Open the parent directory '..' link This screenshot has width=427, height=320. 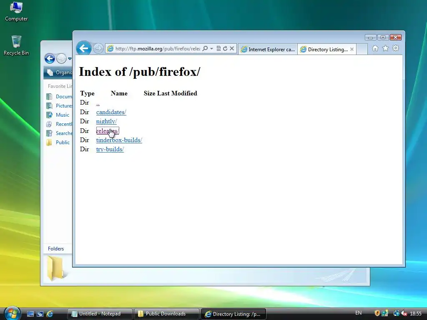click(x=98, y=103)
